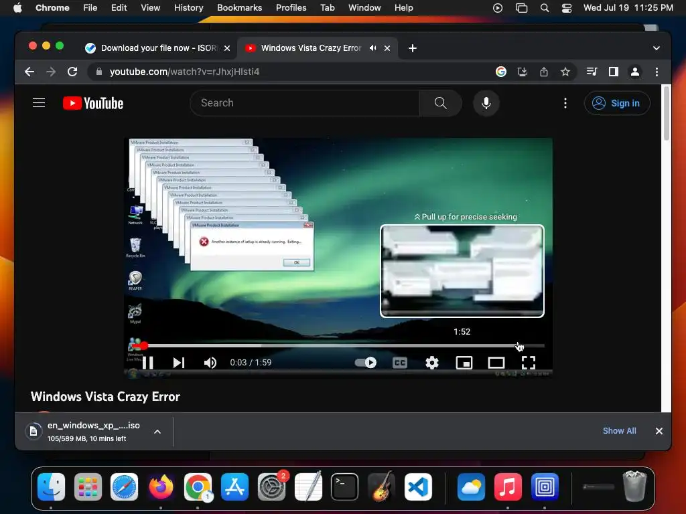Expand the tab search chevron
Viewport: 686px width, 514px height.
coord(657,48)
